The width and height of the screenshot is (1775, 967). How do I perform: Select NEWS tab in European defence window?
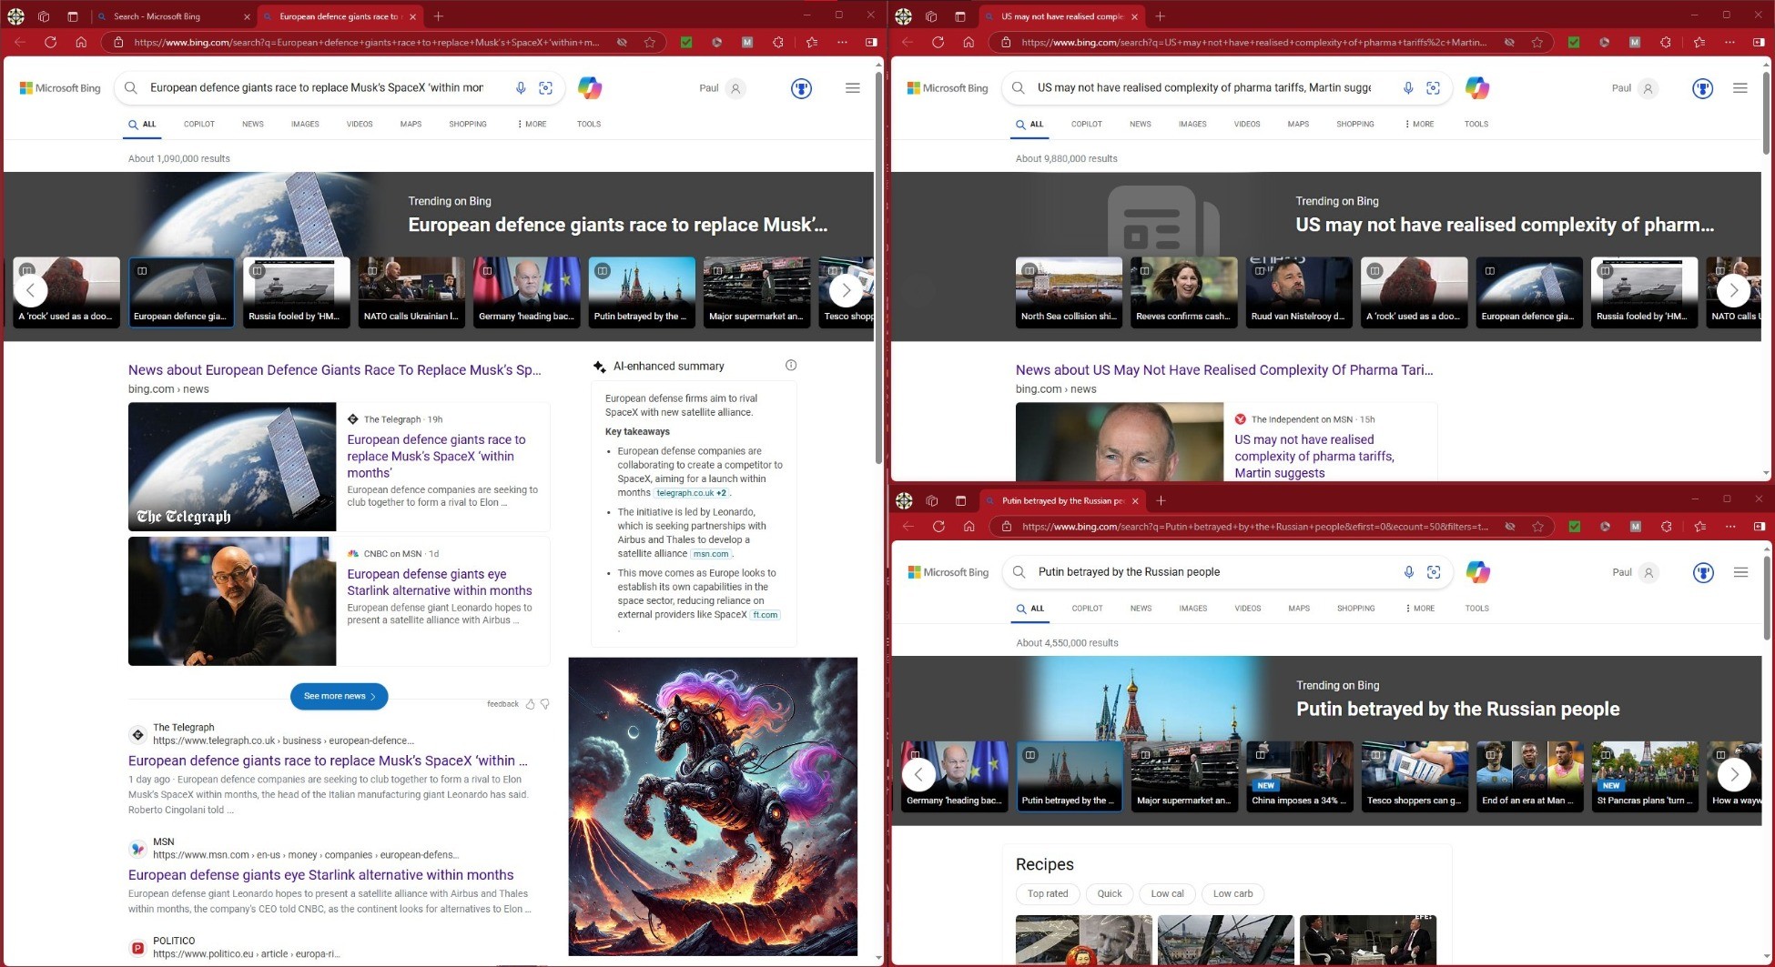(253, 124)
